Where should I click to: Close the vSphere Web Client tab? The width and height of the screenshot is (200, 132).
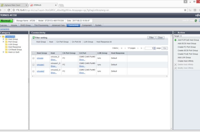[26, 5]
